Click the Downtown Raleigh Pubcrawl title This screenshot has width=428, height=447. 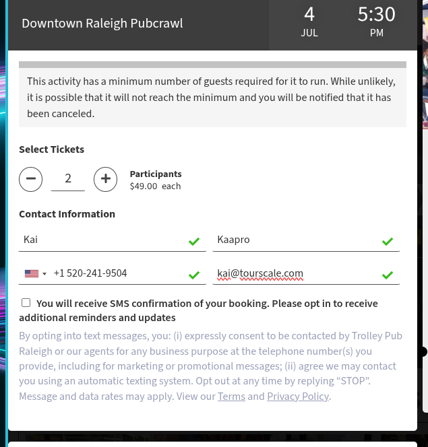102,24
